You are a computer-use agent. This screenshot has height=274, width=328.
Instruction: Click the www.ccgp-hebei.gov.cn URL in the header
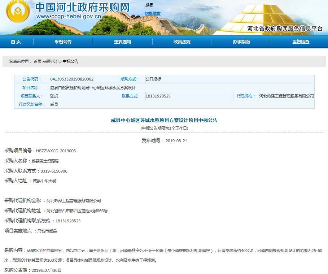point(69,17)
